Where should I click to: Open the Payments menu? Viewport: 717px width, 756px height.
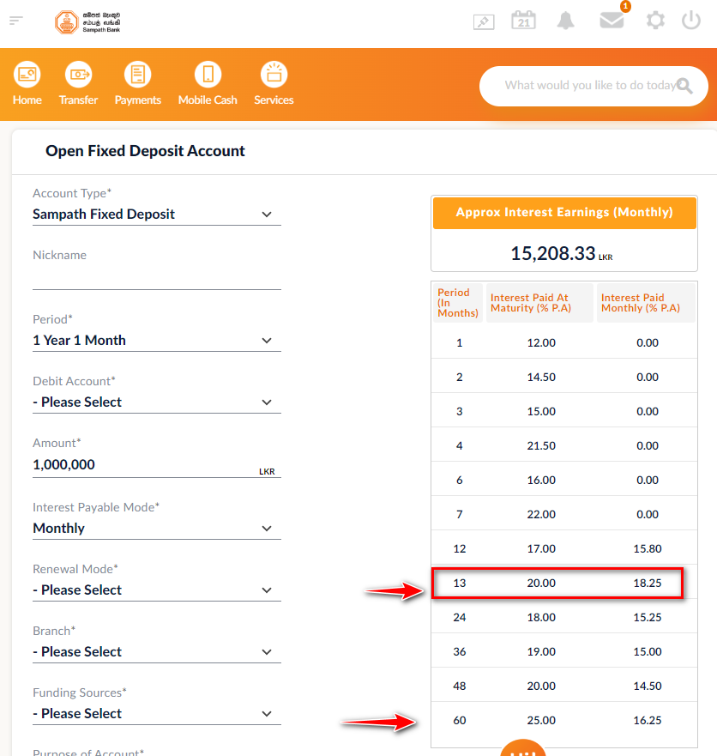click(138, 83)
